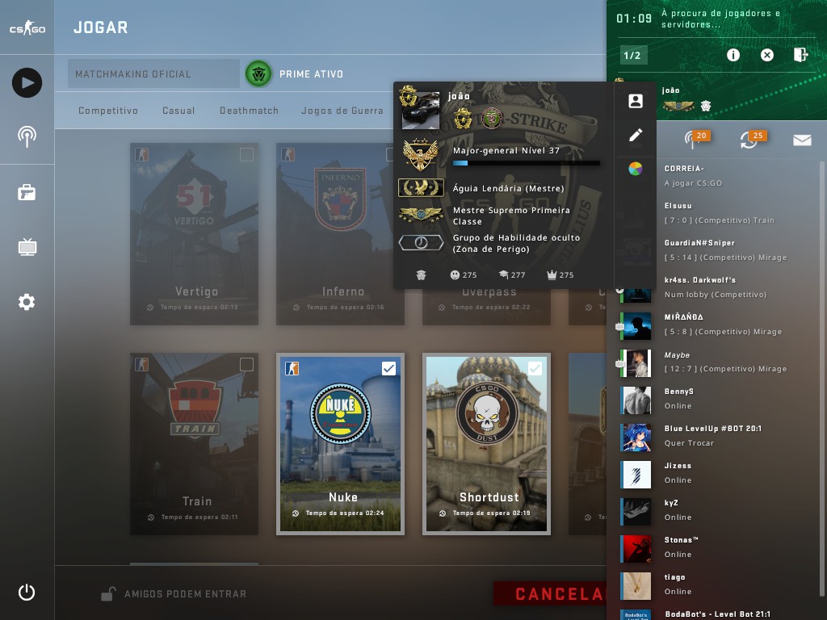Open recent teammates icon with 25 badge
The width and height of the screenshot is (827, 620).
(x=753, y=140)
